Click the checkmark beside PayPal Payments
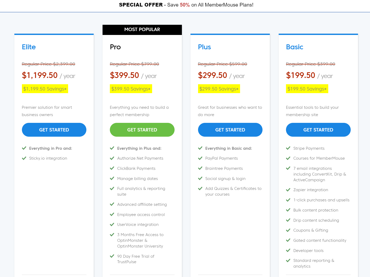Screen dimensions: 370x277 coord(200,158)
